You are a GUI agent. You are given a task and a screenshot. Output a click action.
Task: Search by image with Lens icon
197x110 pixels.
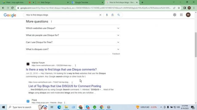tap(112, 15)
